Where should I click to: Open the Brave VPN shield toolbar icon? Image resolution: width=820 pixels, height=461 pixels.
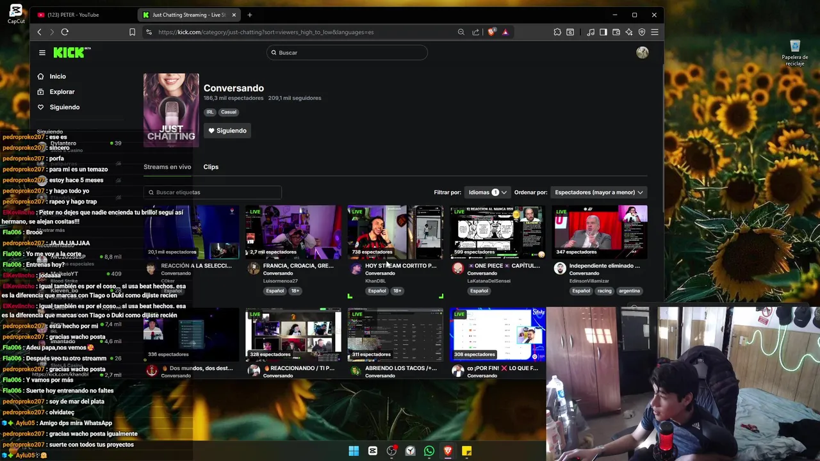tap(642, 32)
